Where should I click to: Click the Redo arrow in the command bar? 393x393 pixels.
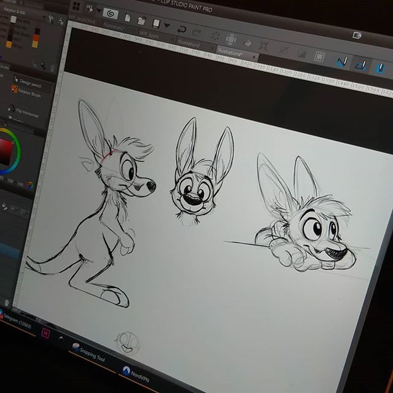(x=197, y=33)
